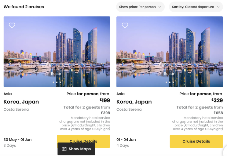Image resolution: width=227 pixels, height=156 pixels.
Task: Open the right Korea, Japan cruise title
Action: [x=134, y=102]
